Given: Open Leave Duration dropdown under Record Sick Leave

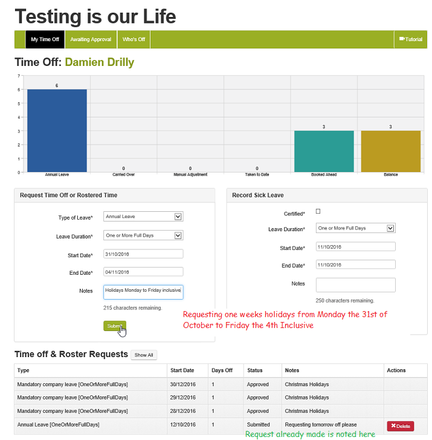Looking at the screenshot, I should click(x=355, y=228).
